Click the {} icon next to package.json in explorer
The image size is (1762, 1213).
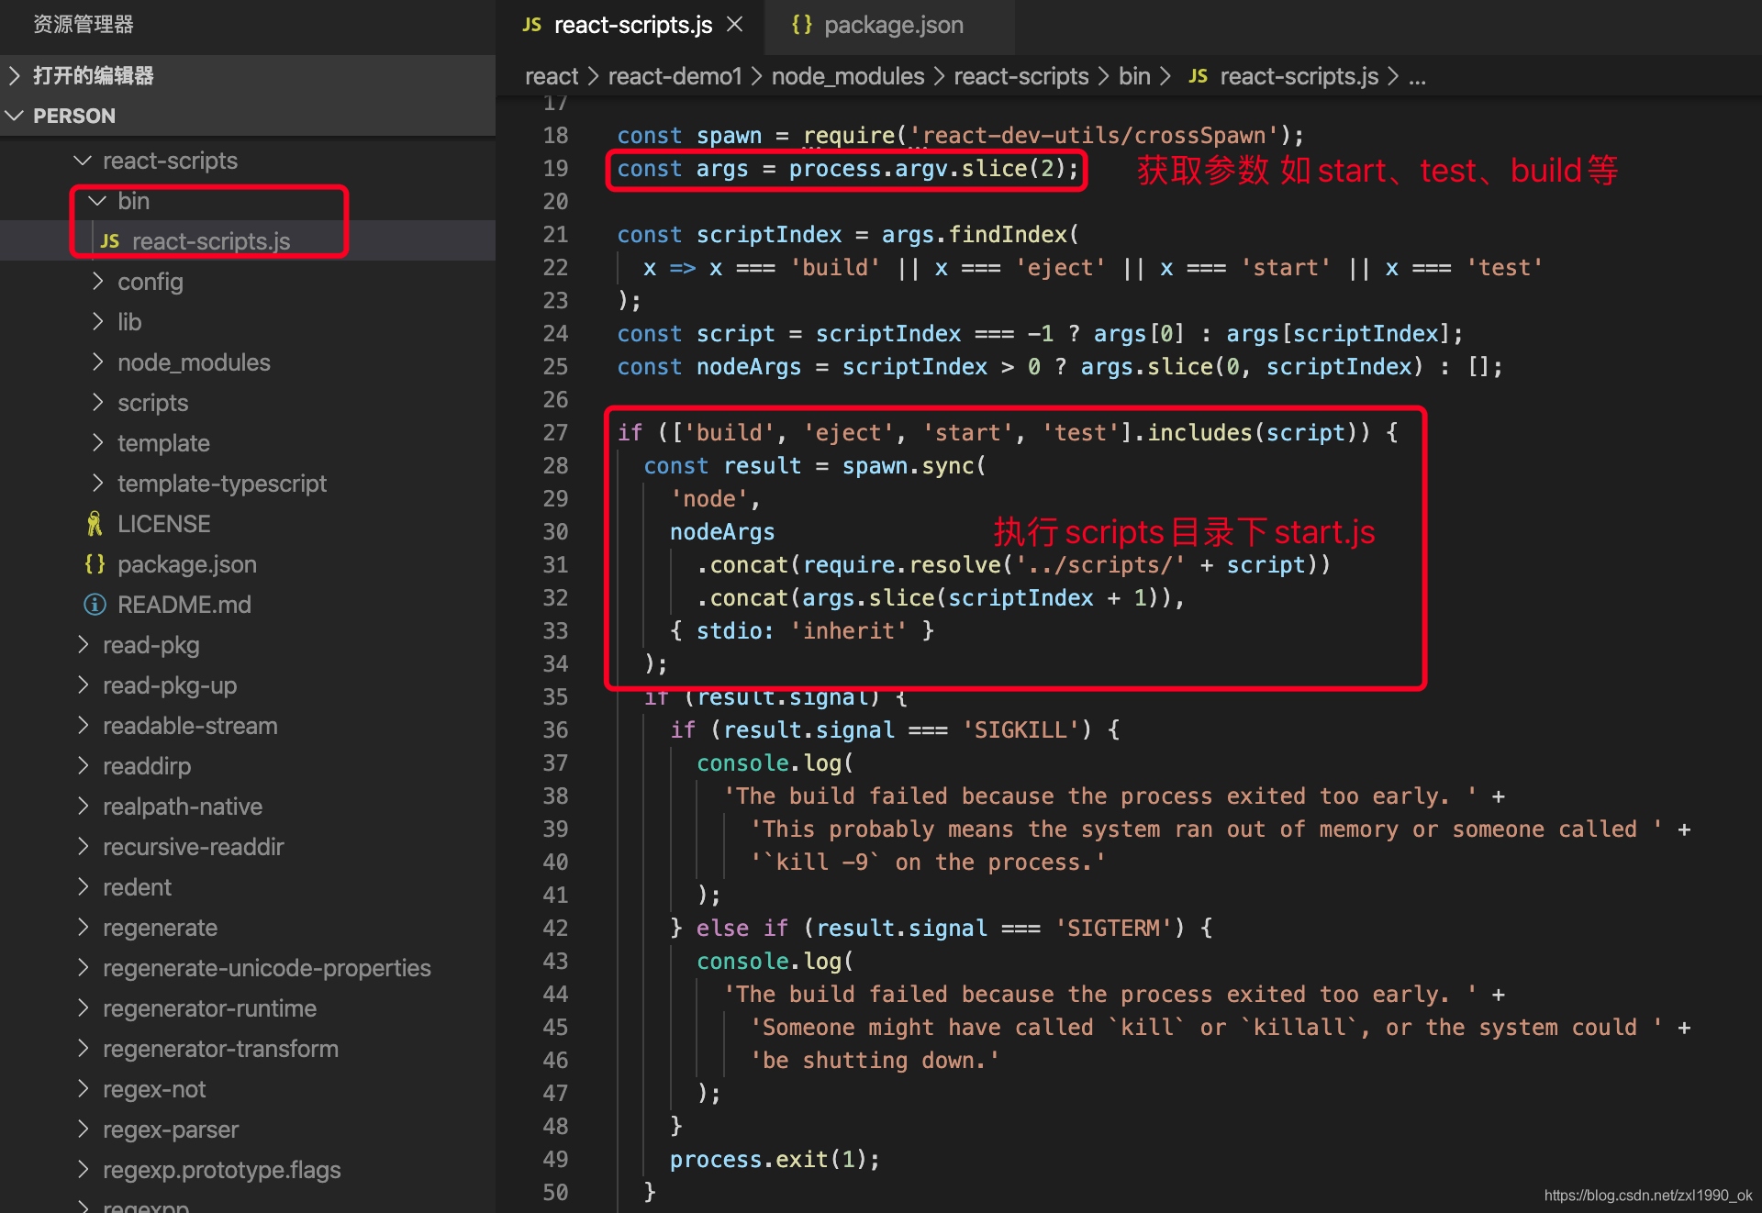click(x=94, y=564)
